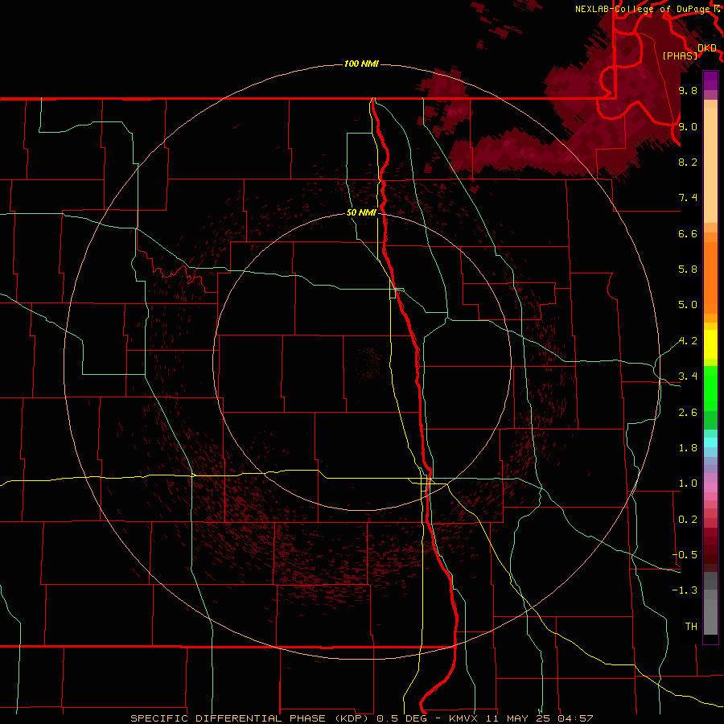Click the -1.3 legend value

(685, 590)
